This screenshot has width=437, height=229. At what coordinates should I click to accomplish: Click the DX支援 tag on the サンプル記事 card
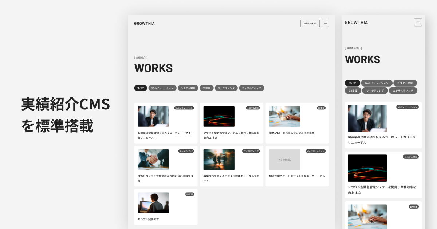[190, 194]
